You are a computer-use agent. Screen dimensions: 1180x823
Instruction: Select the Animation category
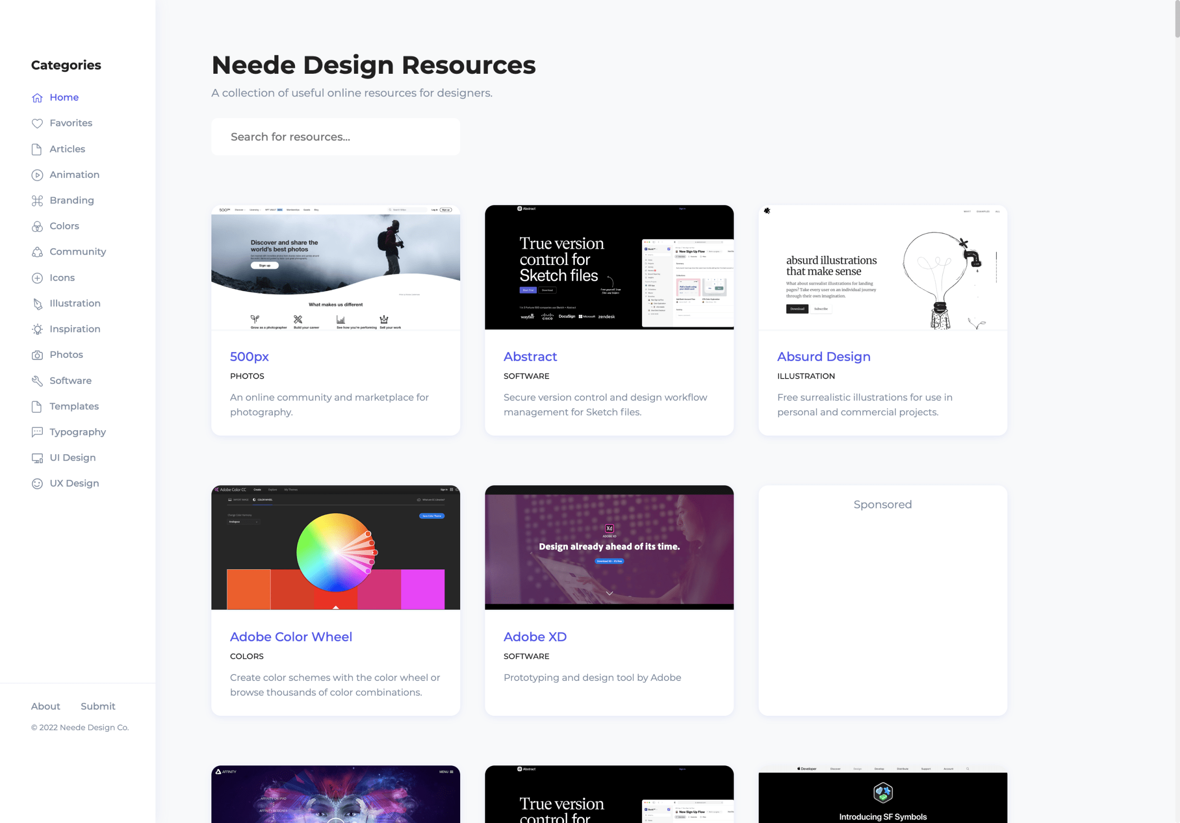75,174
